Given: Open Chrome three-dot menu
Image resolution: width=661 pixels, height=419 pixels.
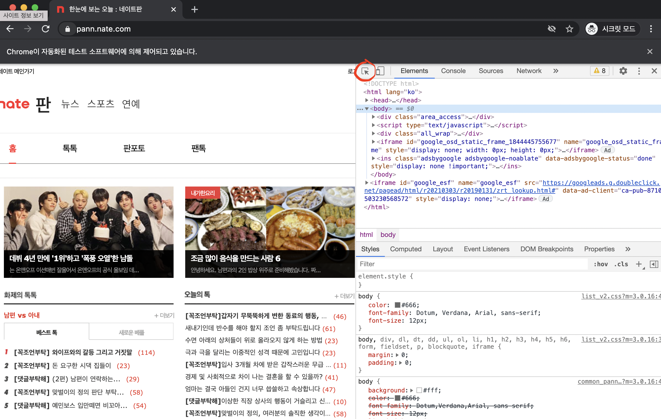Looking at the screenshot, I should pyautogui.click(x=651, y=29).
